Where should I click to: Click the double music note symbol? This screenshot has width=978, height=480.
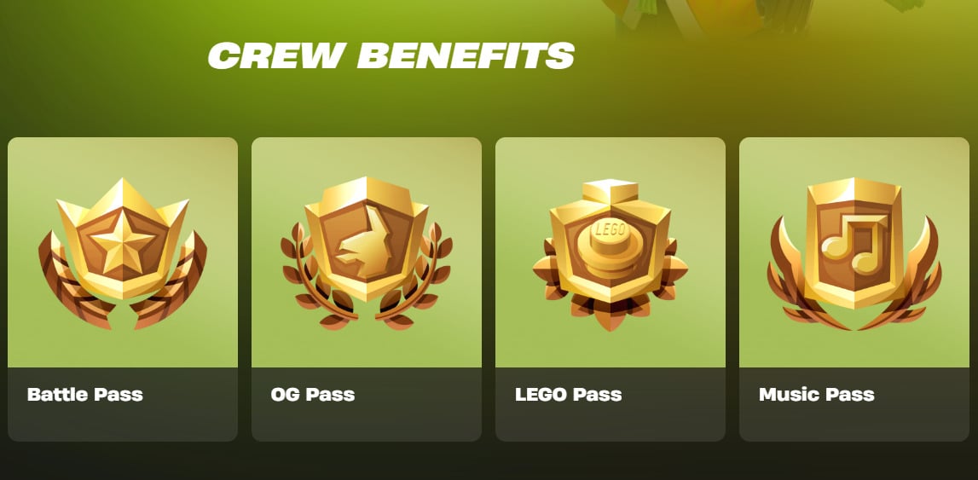[x=853, y=244]
